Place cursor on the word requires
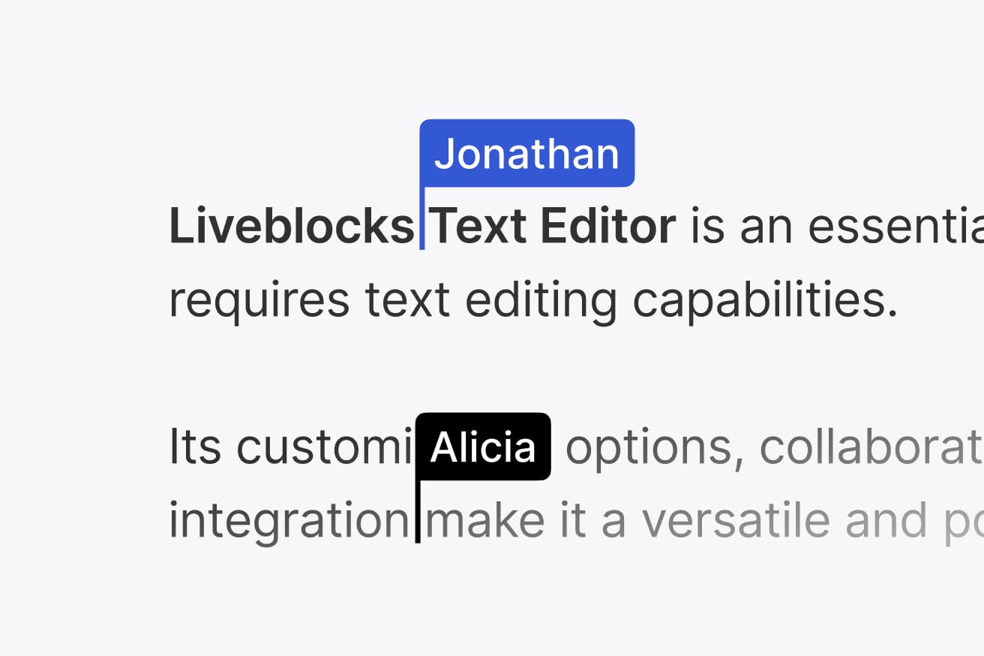Image resolution: width=984 pixels, height=656 pixels. click(x=259, y=300)
